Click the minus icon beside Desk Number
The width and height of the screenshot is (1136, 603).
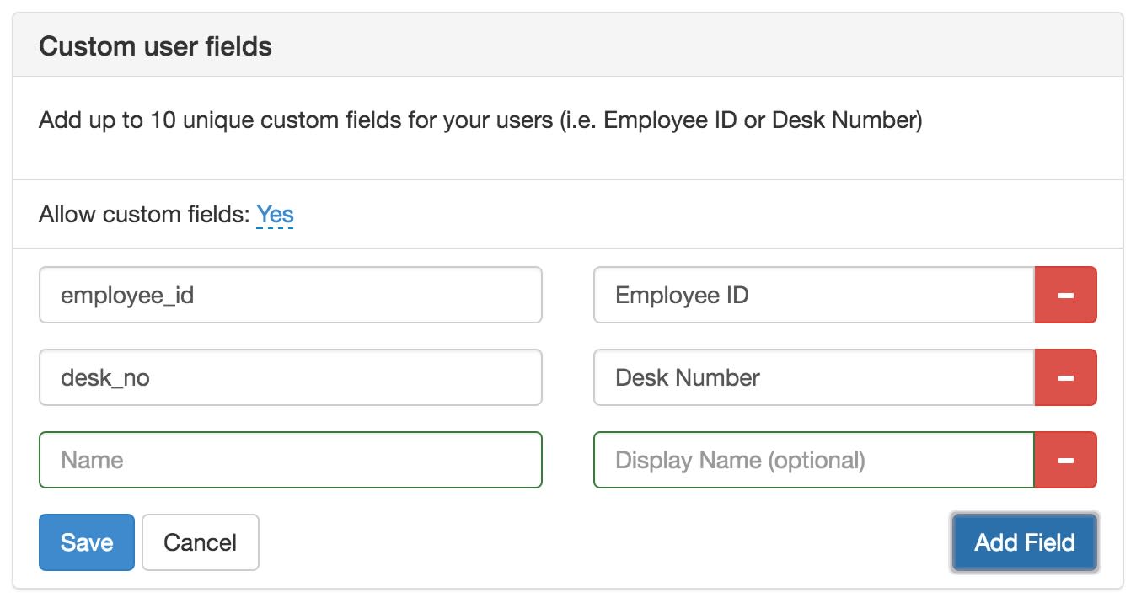coord(1065,377)
